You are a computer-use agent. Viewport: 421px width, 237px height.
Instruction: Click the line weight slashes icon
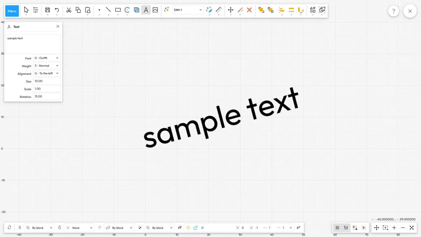pyautogui.click(x=140, y=228)
